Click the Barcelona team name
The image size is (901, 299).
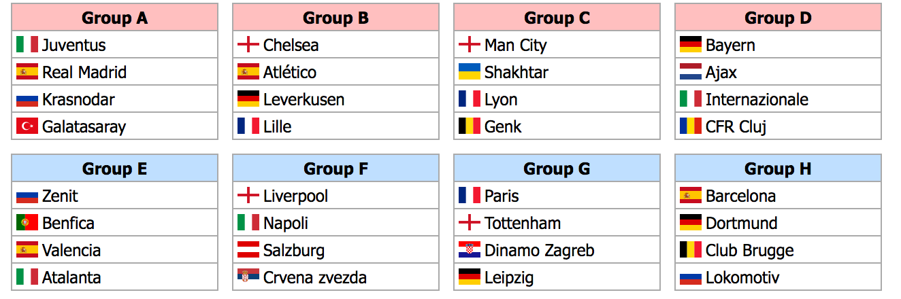(x=740, y=196)
